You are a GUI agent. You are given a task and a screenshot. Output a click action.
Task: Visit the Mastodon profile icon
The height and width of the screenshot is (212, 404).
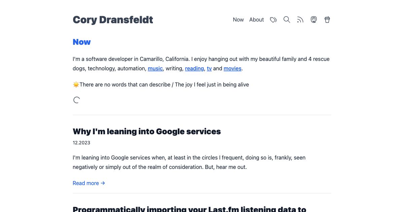point(313,20)
